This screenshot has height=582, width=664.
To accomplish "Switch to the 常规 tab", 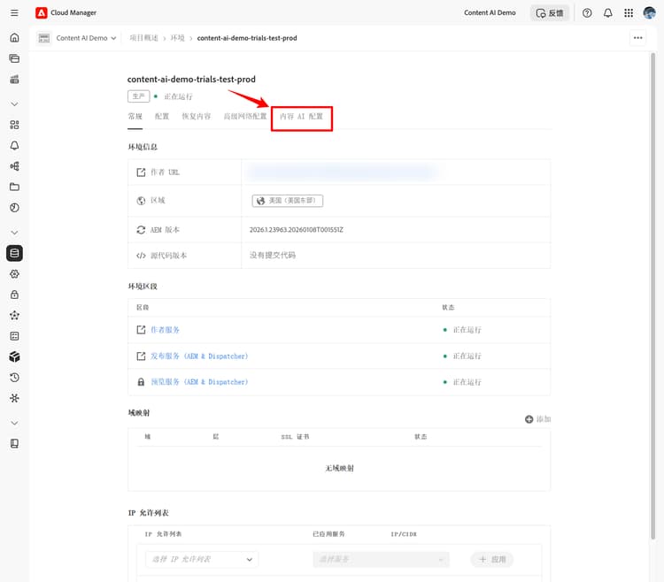I will pyautogui.click(x=135, y=117).
